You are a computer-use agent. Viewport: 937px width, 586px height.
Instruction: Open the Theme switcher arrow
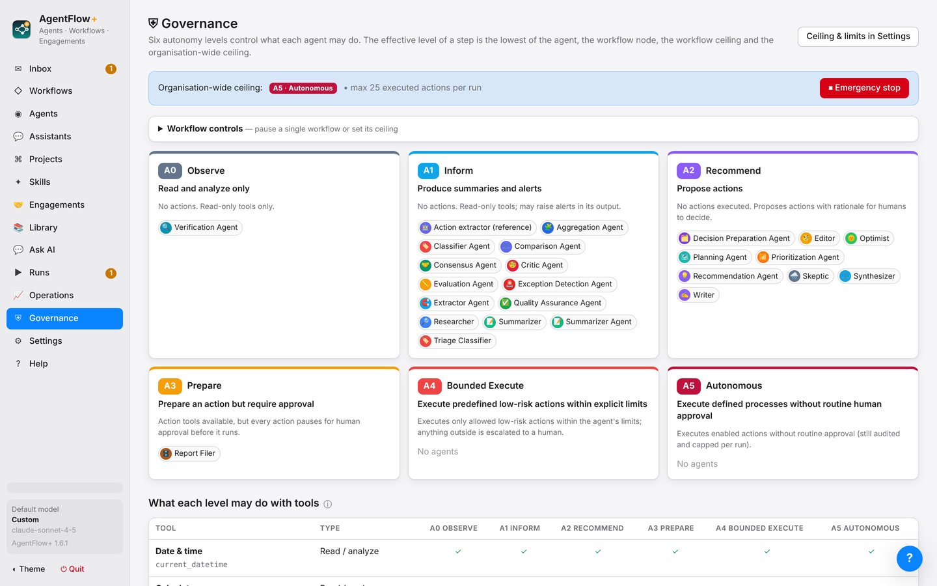[x=14, y=569]
